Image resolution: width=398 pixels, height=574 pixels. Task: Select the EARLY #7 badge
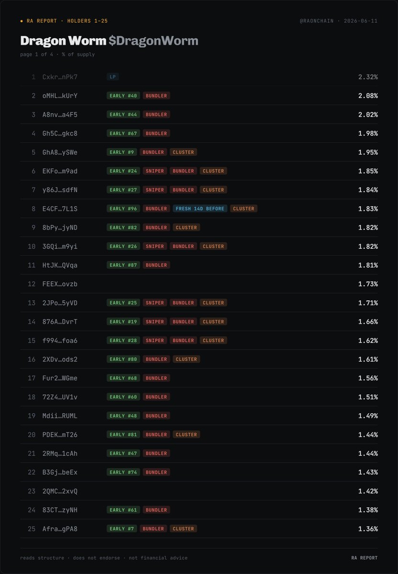click(x=122, y=529)
